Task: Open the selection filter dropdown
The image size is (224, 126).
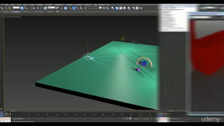Action: tap(16, 8)
